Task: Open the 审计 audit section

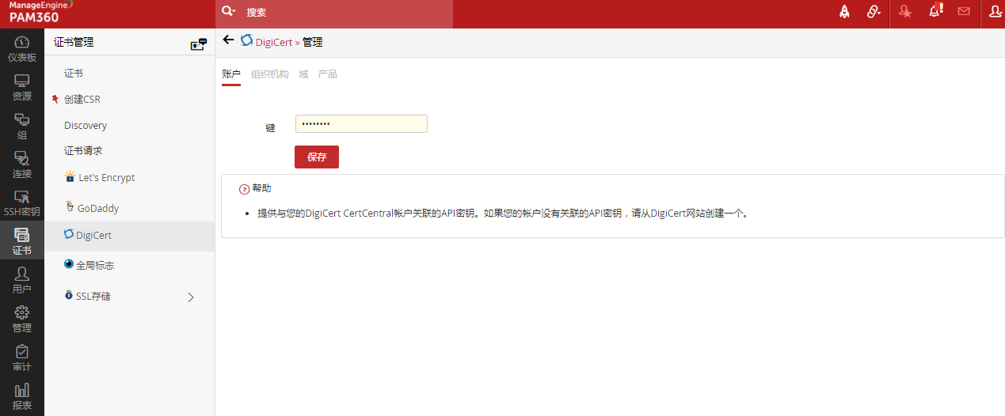Action: 22,358
